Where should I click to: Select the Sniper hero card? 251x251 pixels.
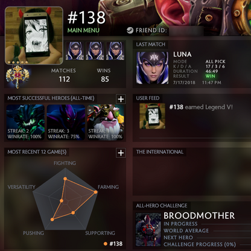(106, 122)
